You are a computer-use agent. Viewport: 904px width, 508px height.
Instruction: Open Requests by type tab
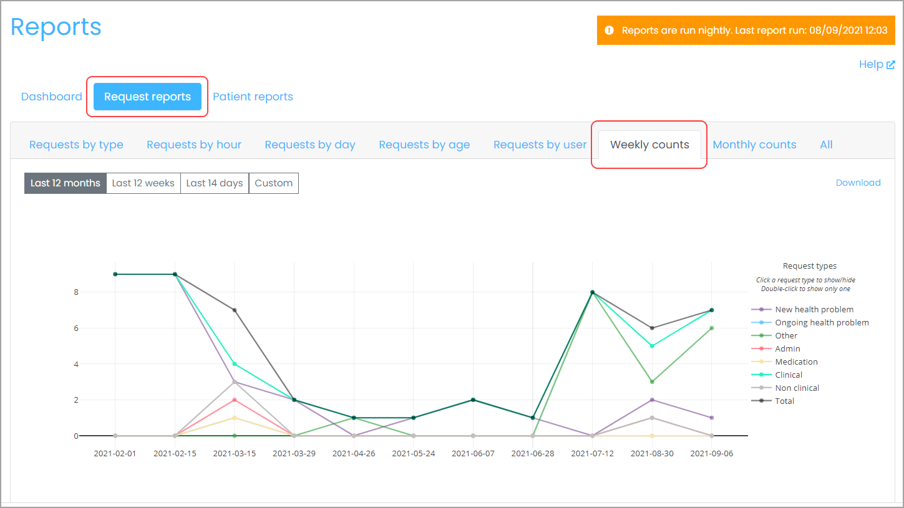click(x=76, y=145)
